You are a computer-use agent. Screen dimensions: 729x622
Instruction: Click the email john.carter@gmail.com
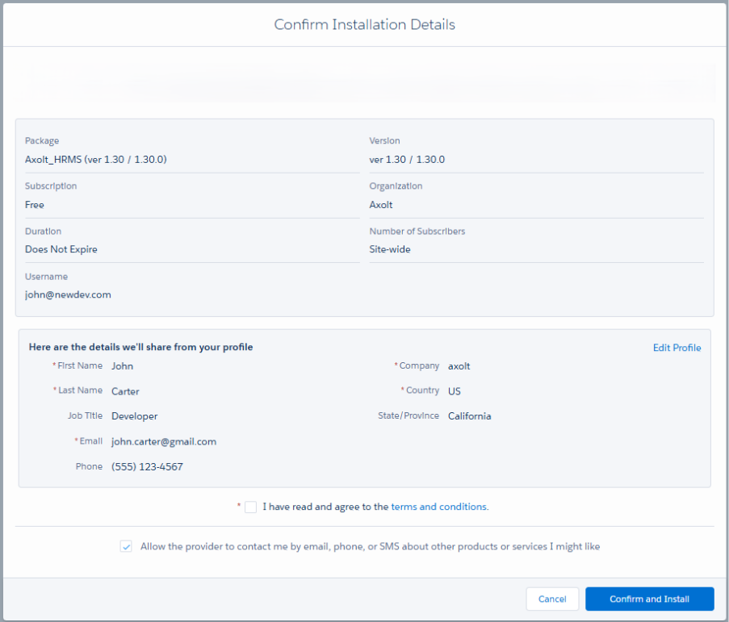click(164, 441)
